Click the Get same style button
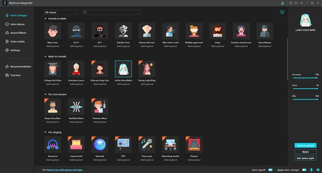322x173 pixels. [x=305, y=158]
